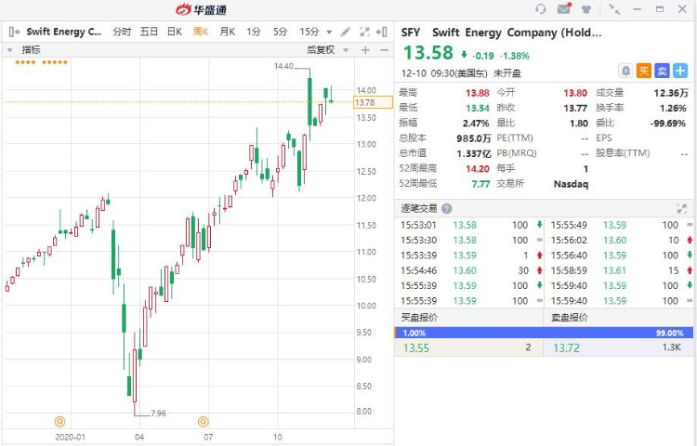697x446 pixels.
Task: Select the ask price 13.72
Action: click(566, 348)
